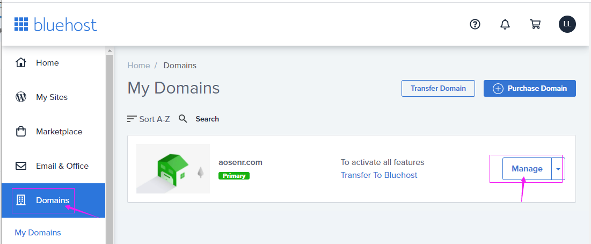Open the help question mark icon
Screen dimensions: 591x244
(475, 24)
